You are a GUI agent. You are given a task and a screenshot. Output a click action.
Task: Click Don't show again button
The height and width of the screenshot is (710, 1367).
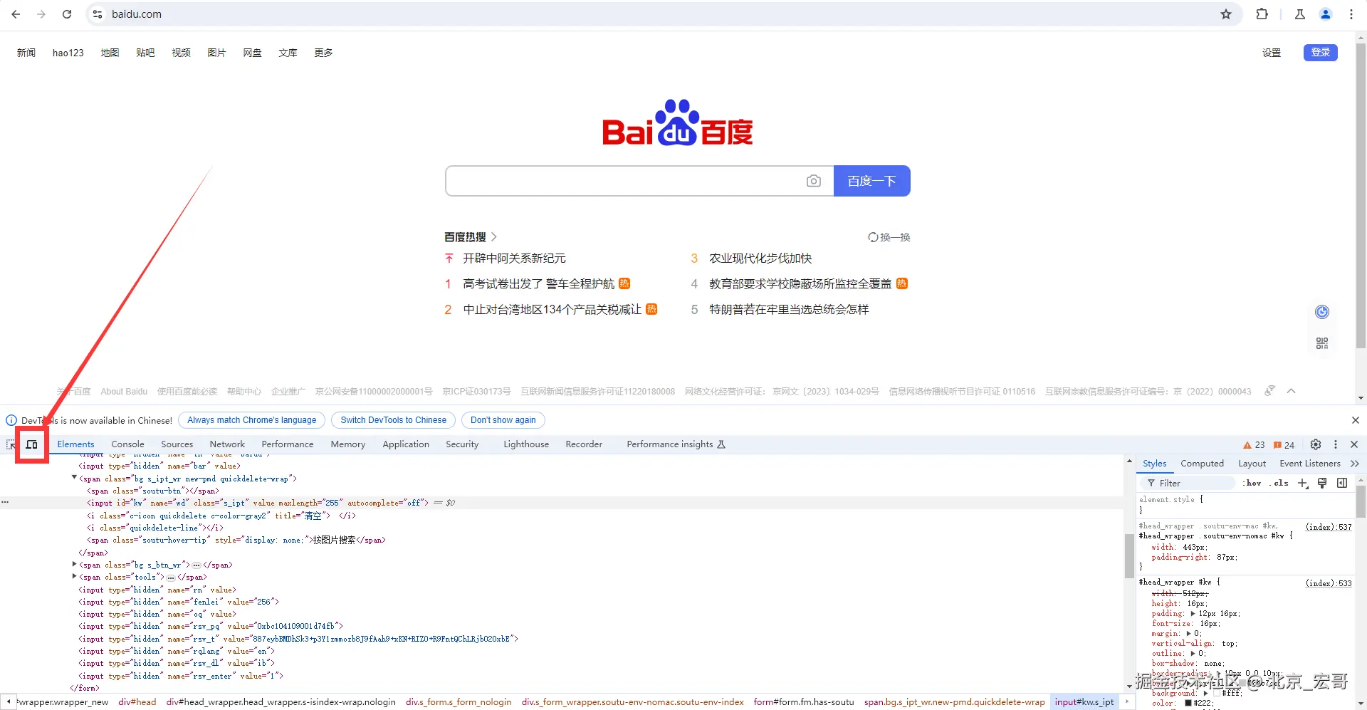click(503, 420)
